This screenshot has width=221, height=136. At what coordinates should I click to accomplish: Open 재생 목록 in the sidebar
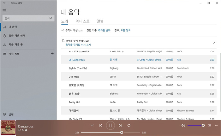coord(25,54)
